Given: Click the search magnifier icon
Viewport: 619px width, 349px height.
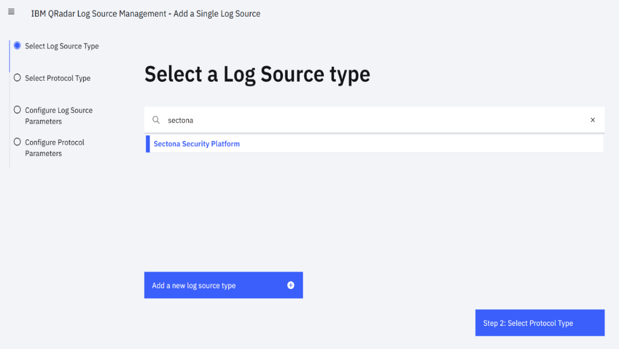Looking at the screenshot, I should (156, 120).
